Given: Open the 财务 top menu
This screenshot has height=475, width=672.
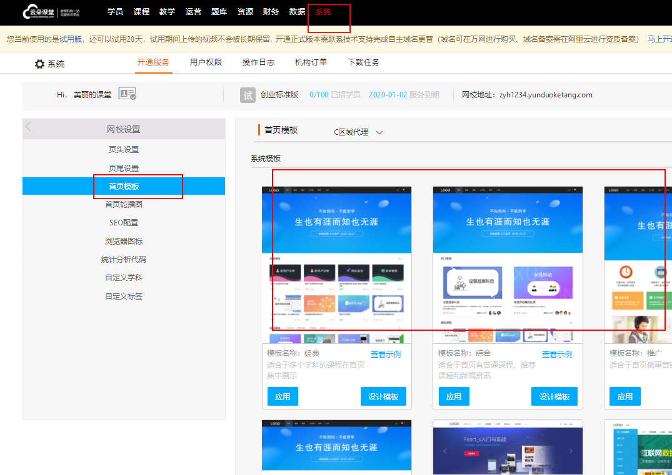Looking at the screenshot, I should pos(271,12).
